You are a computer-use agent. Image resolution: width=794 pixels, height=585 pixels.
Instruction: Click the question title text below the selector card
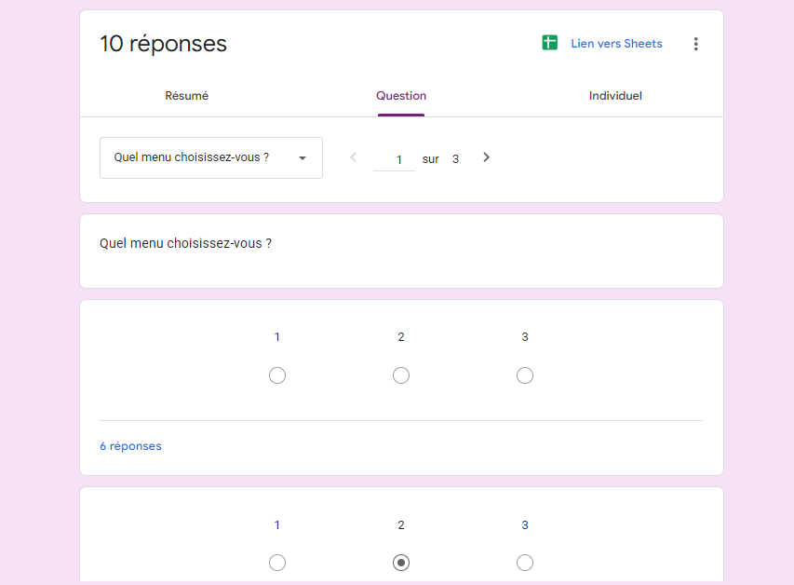click(x=185, y=244)
